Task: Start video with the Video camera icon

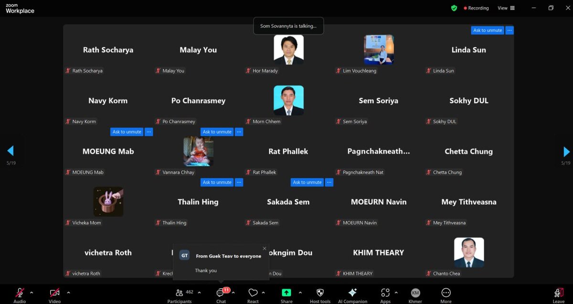Action: coord(54,293)
